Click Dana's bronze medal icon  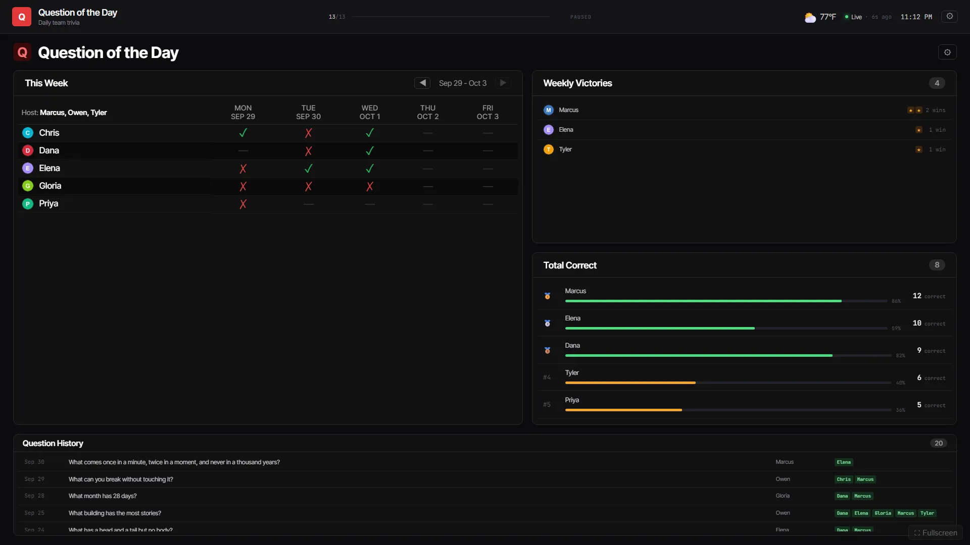point(547,350)
